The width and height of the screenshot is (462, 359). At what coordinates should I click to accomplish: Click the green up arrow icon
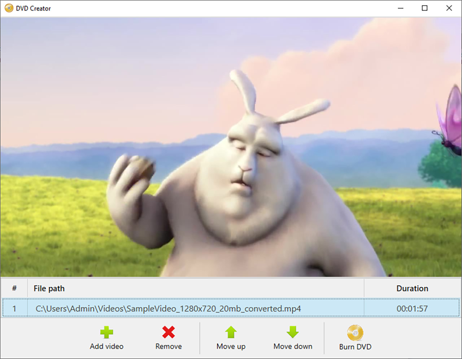pos(231,332)
